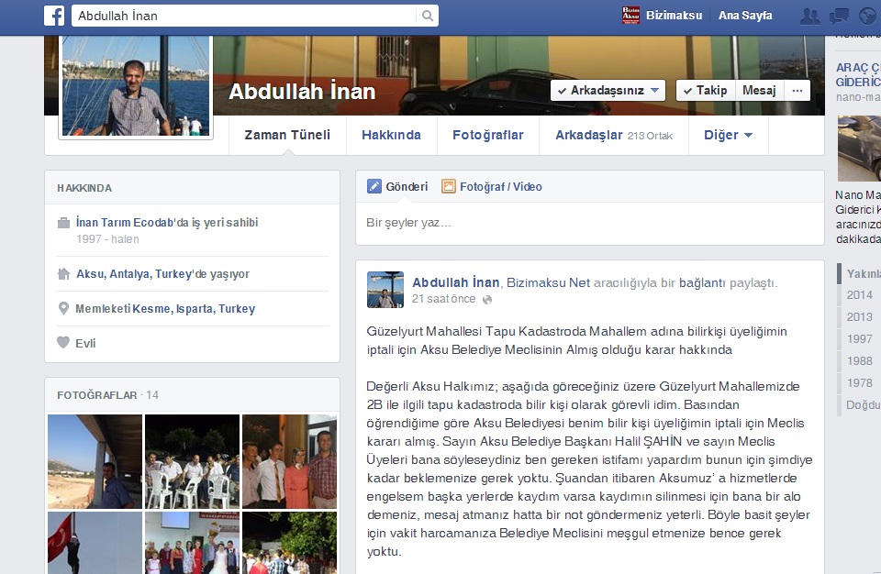Image resolution: width=881 pixels, height=574 pixels.
Task: Open the Bizimaksu page icon
Action: click(630, 16)
